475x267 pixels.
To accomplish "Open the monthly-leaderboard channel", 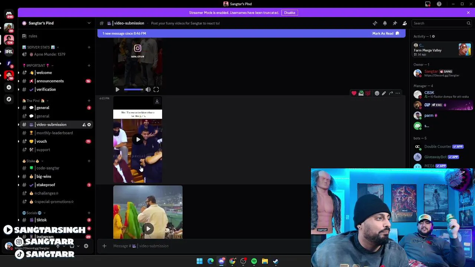I will click(56, 133).
